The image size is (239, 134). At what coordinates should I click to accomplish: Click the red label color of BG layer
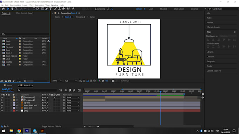(x=14, y=111)
